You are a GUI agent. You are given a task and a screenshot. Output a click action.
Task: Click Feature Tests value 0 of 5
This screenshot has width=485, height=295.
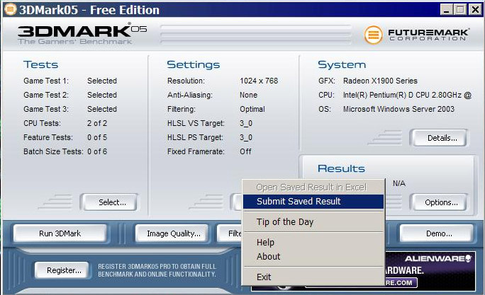click(x=97, y=138)
